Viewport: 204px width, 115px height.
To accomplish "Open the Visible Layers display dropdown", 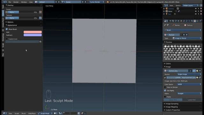I will tap(191, 5).
